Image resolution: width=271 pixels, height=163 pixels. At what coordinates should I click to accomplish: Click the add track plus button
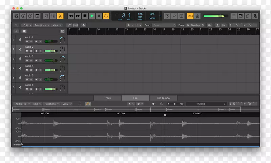tap(16, 31)
